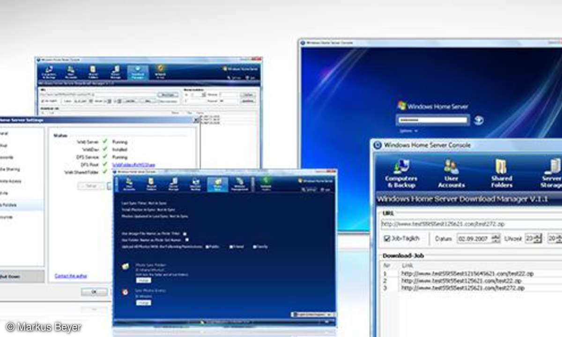Select Media Sharing in the Settings sidebar

pyautogui.click(x=10, y=169)
